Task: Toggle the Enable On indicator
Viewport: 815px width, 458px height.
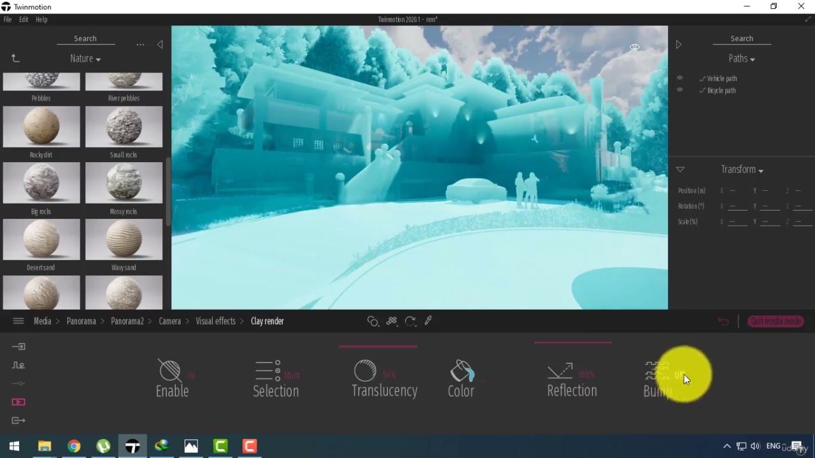Action: tap(192, 375)
